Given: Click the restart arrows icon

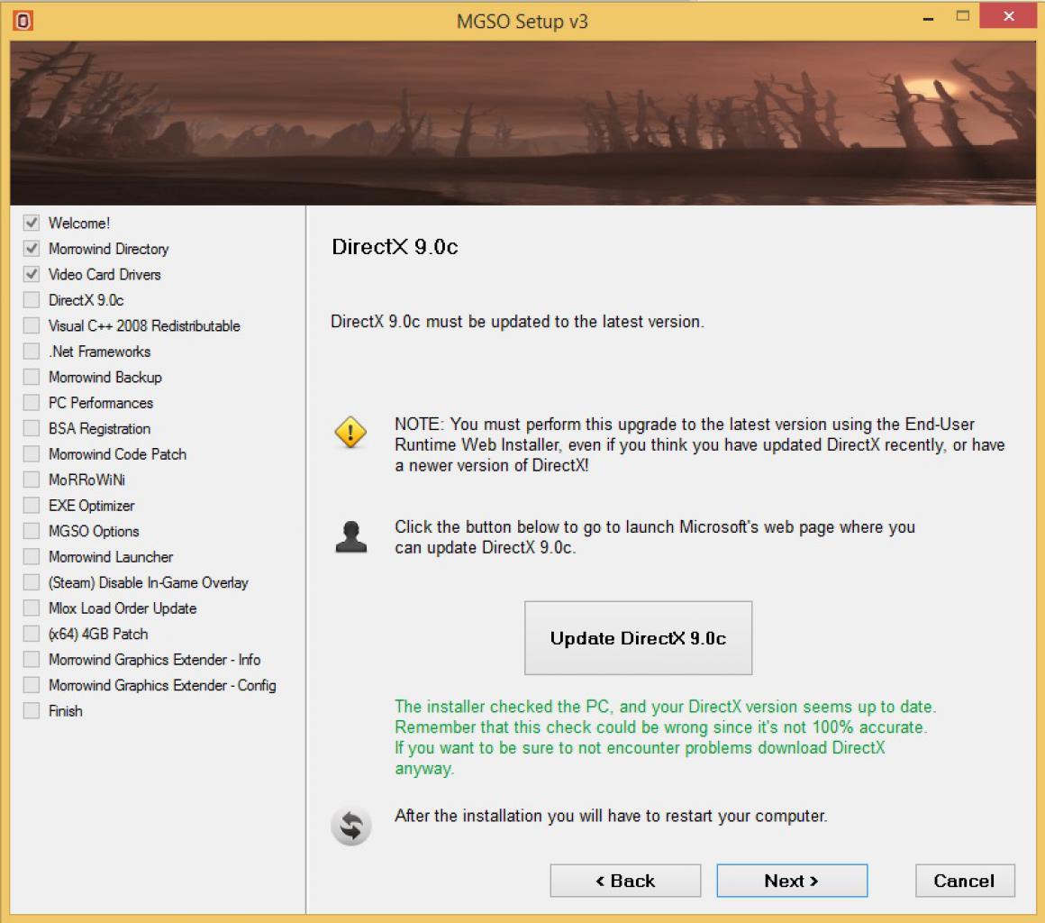Looking at the screenshot, I should (x=351, y=827).
